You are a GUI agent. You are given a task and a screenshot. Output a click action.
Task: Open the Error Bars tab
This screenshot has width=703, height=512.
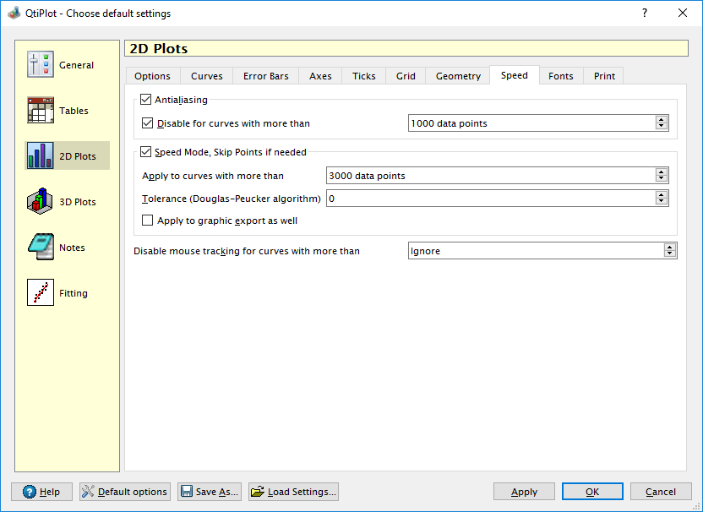click(x=265, y=76)
